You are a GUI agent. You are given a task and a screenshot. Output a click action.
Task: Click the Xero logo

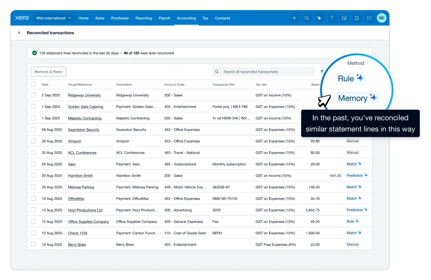[22, 18]
